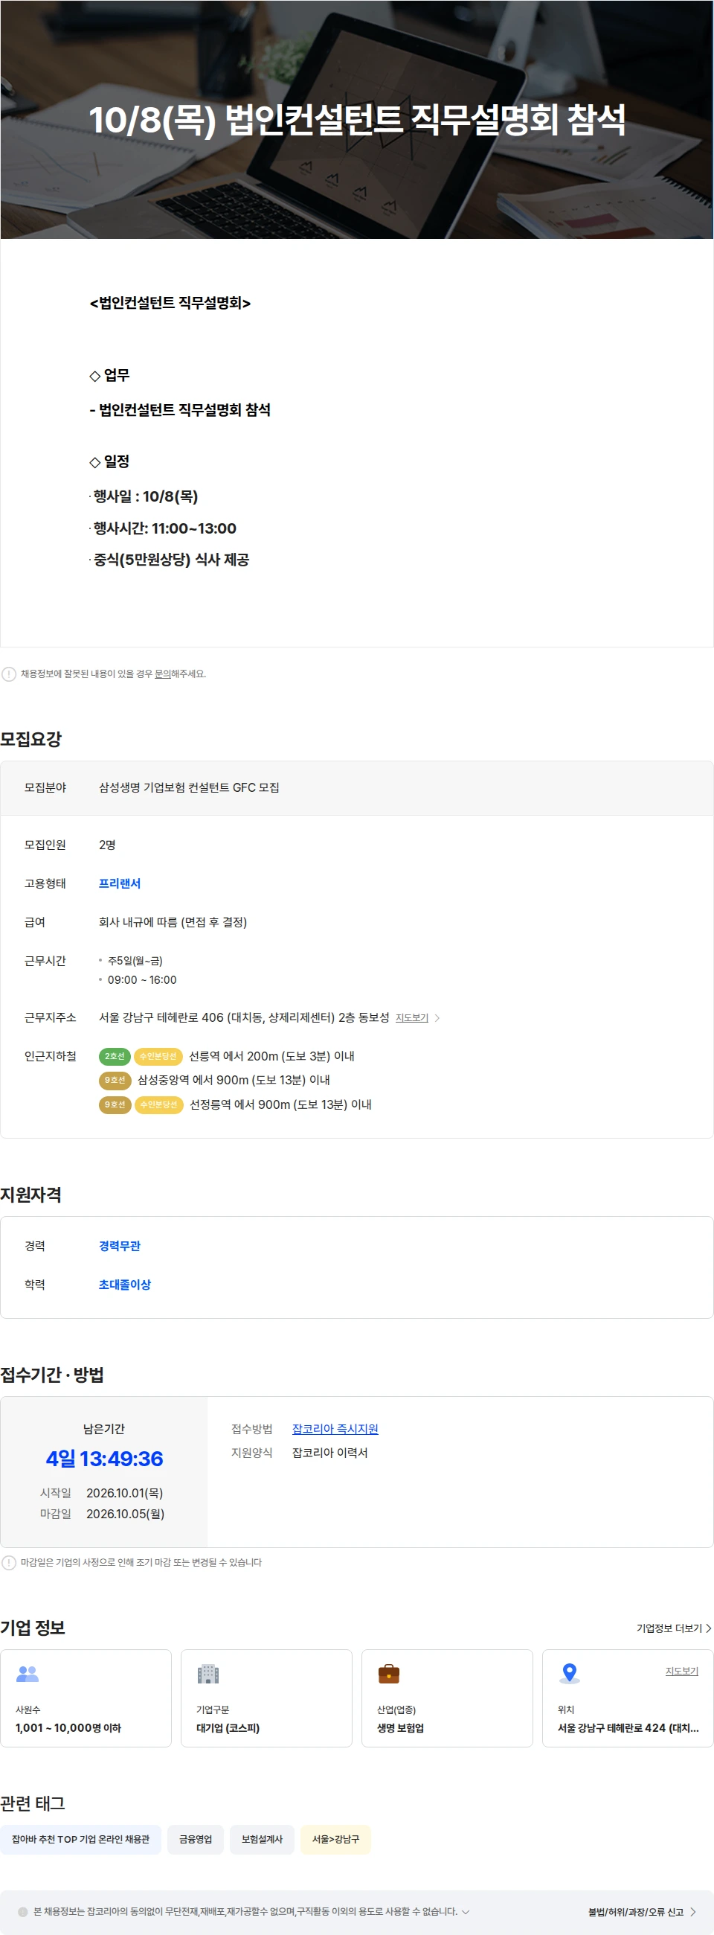Click the 2026.10.05(월) deadline date
Viewport: 714px width, 1935px height.
click(x=126, y=1514)
